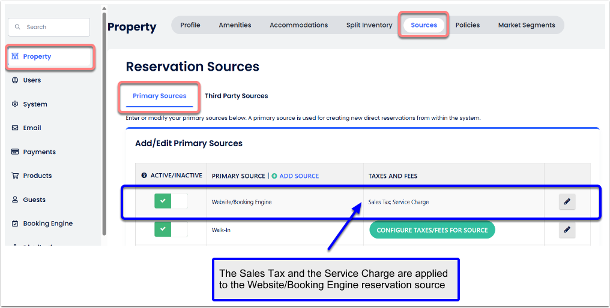
Task: Toggle Walk-In source active switch
Action: [x=171, y=230]
